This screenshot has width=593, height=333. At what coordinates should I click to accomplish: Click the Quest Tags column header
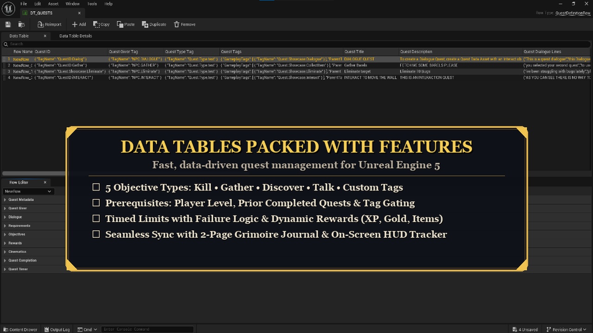tap(231, 52)
